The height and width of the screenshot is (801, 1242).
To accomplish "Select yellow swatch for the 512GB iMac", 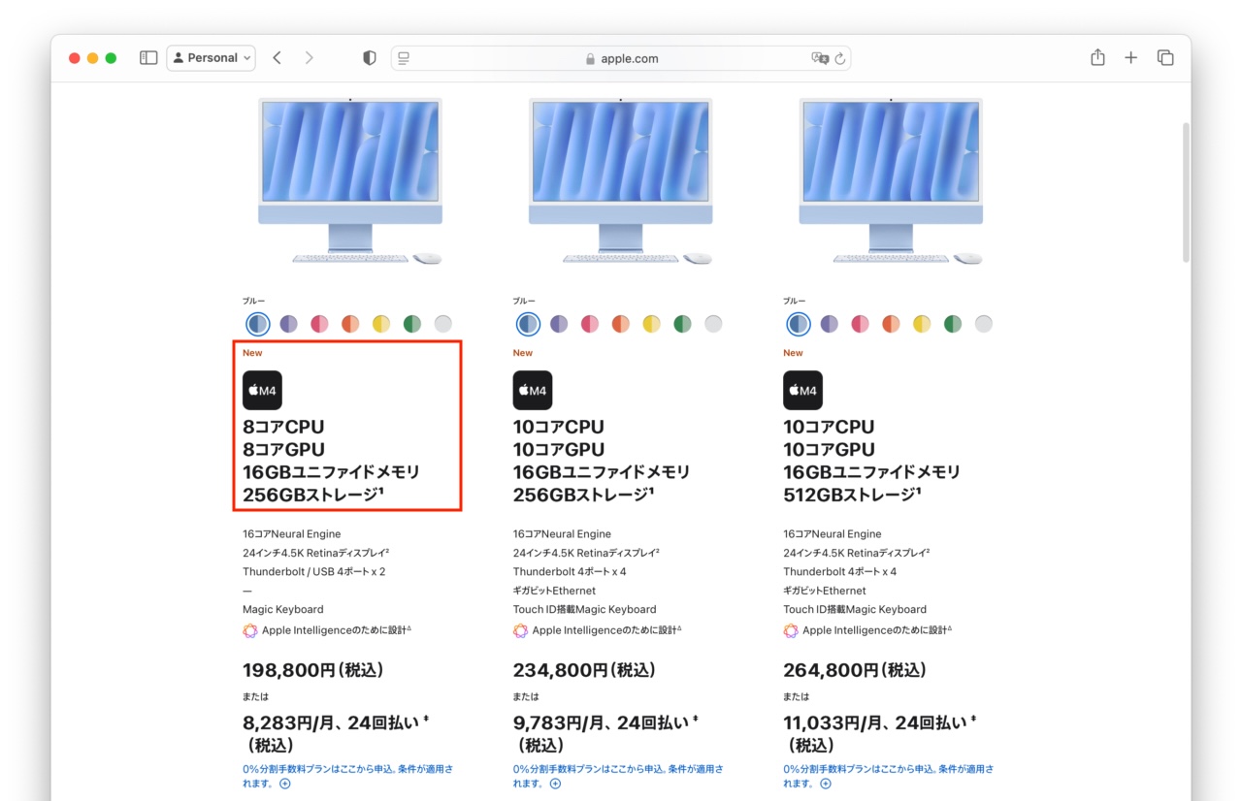I will 922,324.
